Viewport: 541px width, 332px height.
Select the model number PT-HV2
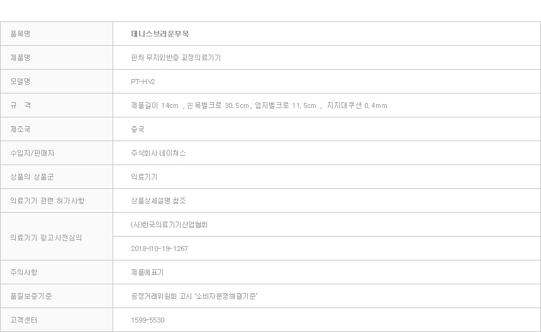click(x=143, y=82)
